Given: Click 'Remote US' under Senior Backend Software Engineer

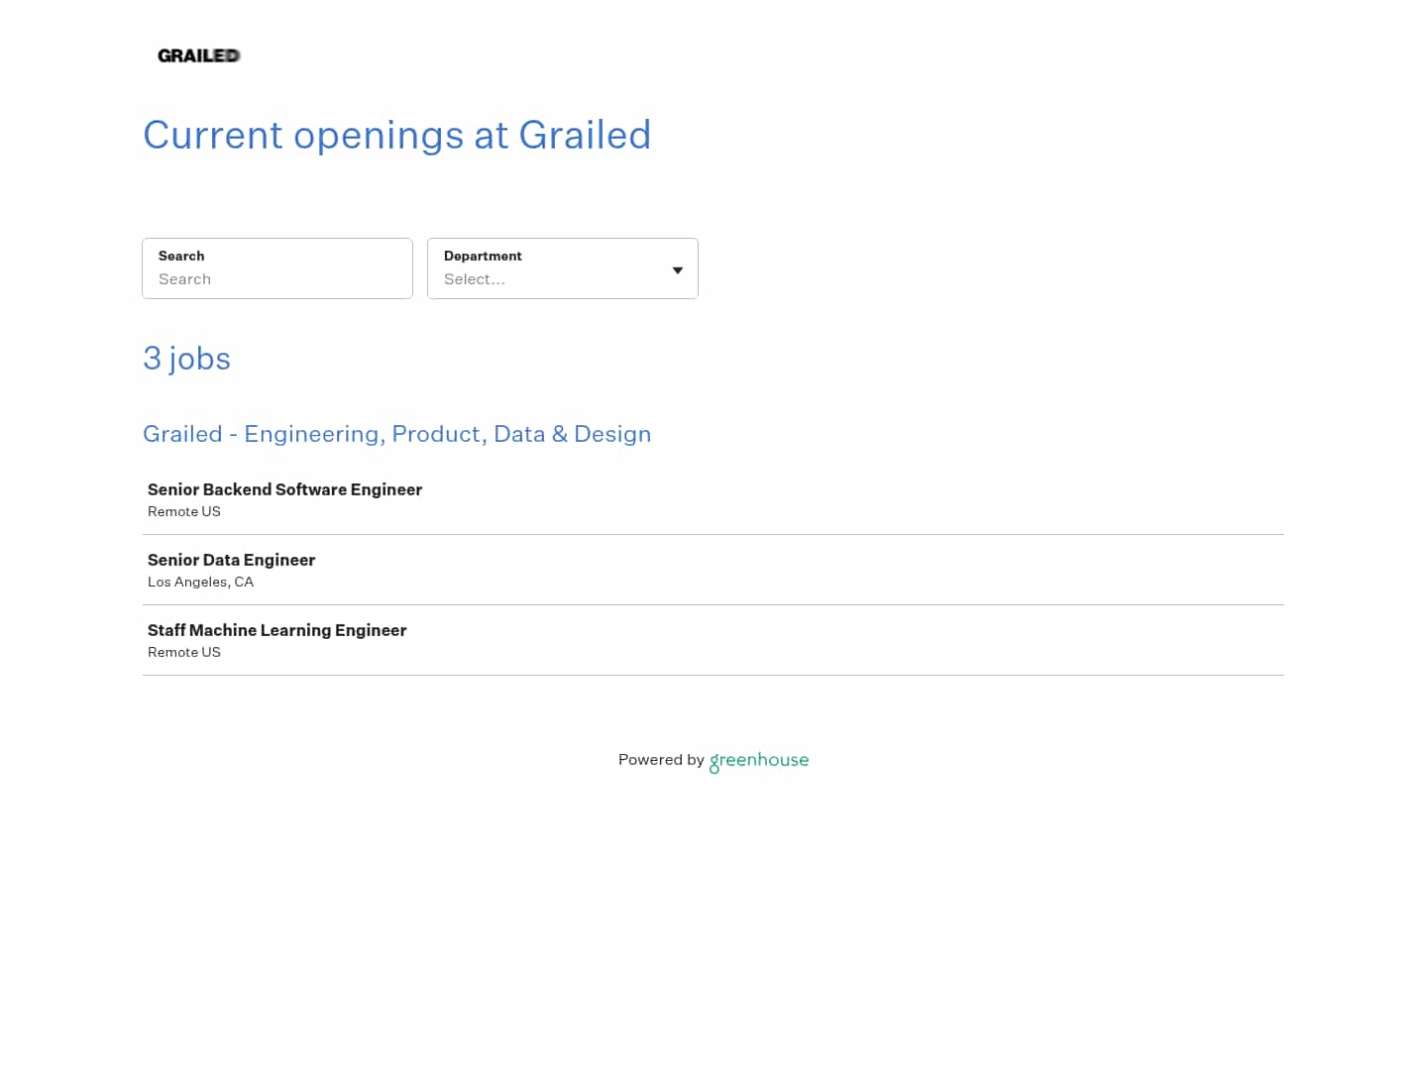Looking at the screenshot, I should tap(184, 511).
